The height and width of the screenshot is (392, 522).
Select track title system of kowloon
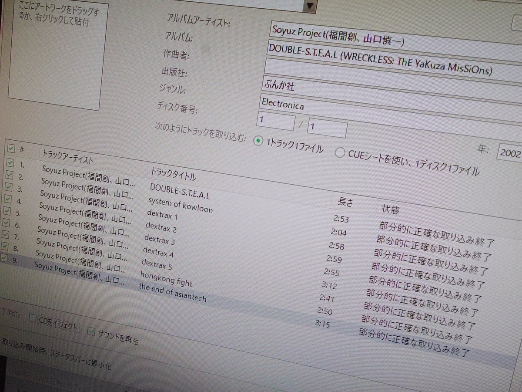click(x=181, y=204)
